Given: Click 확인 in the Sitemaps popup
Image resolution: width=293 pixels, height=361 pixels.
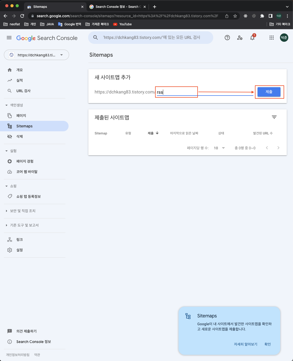Looking at the screenshot, I should 268,344.
